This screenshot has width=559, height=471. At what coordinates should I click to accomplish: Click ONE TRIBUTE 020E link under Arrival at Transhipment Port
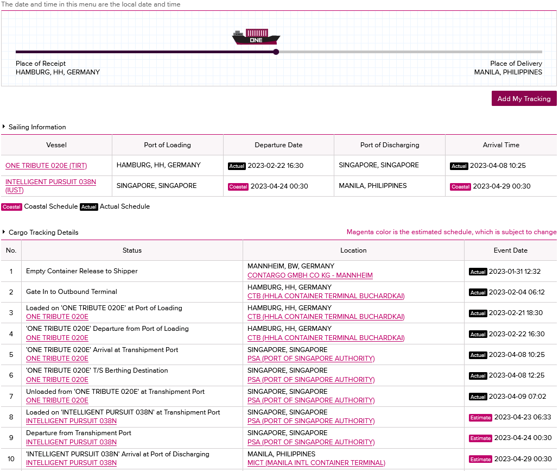tap(57, 359)
